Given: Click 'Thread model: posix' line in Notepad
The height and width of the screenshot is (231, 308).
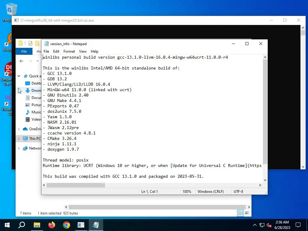Looking at the screenshot, I should (x=66, y=160).
